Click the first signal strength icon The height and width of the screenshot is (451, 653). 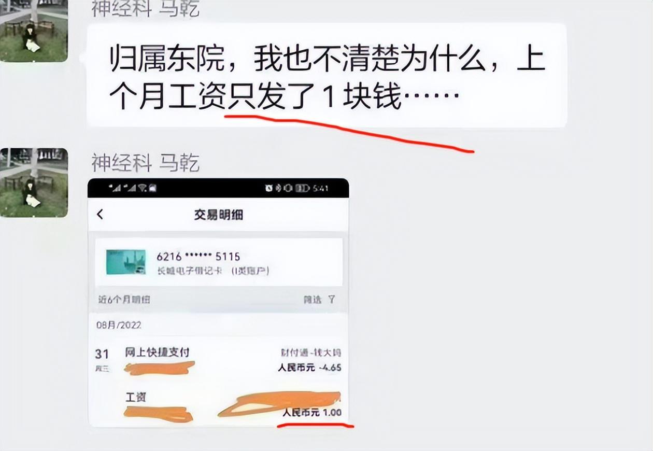tap(115, 188)
